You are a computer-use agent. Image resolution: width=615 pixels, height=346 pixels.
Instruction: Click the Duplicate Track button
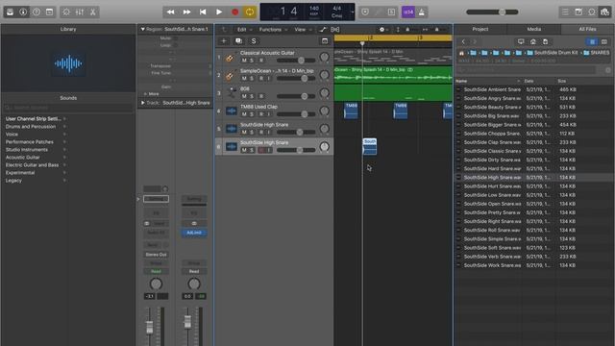tap(238, 40)
